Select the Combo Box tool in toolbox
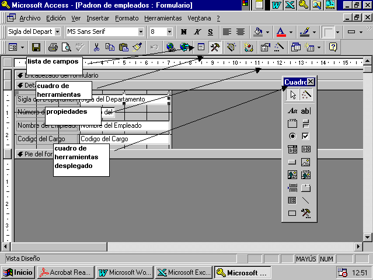This screenshot has width=373, height=280. point(292,149)
